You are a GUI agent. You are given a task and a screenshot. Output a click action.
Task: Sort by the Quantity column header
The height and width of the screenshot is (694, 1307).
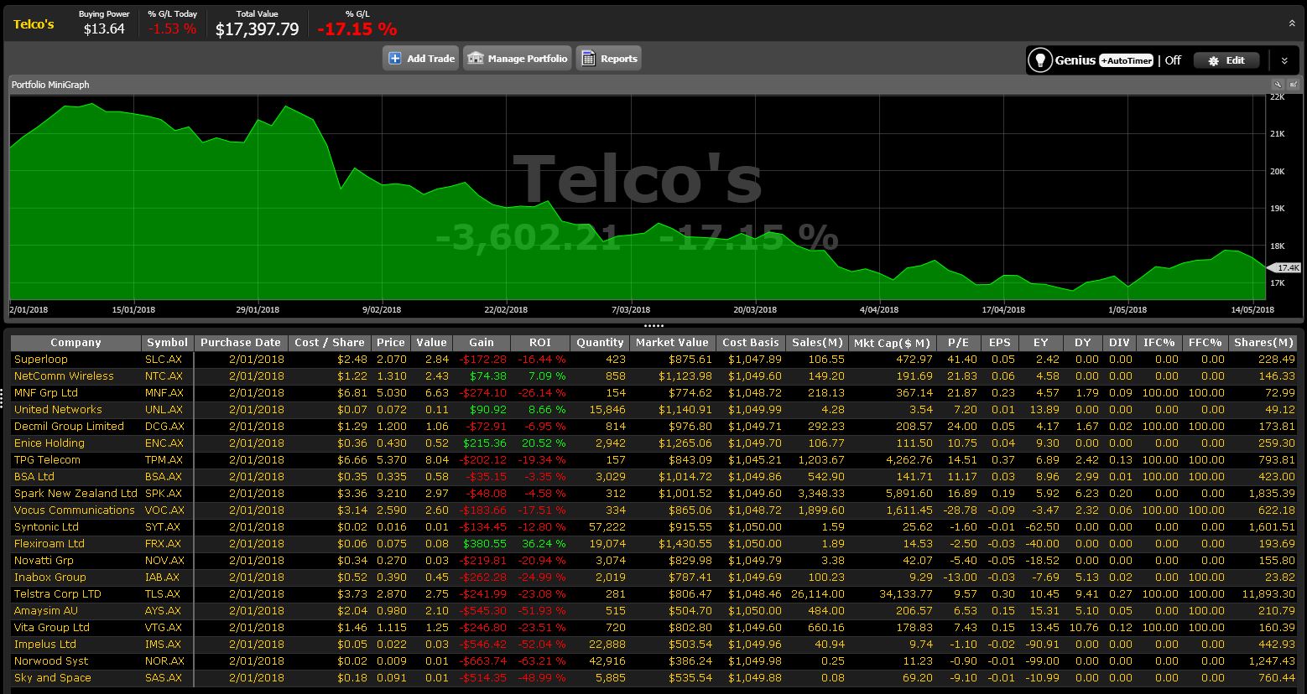[600, 342]
